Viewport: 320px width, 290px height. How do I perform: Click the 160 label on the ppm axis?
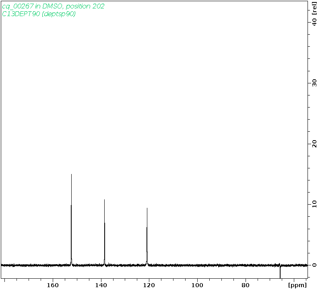click(x=53, y=285)
